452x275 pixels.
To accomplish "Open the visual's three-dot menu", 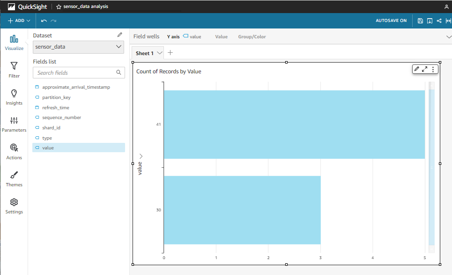I will coord(433,69).
